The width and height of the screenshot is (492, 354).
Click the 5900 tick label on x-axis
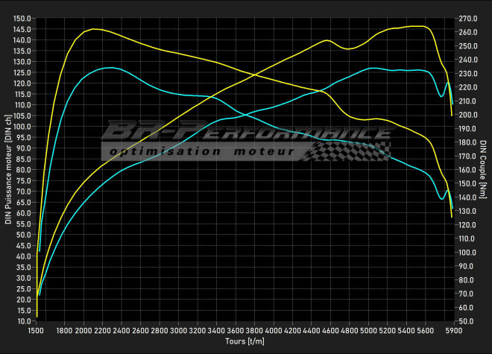452,330
